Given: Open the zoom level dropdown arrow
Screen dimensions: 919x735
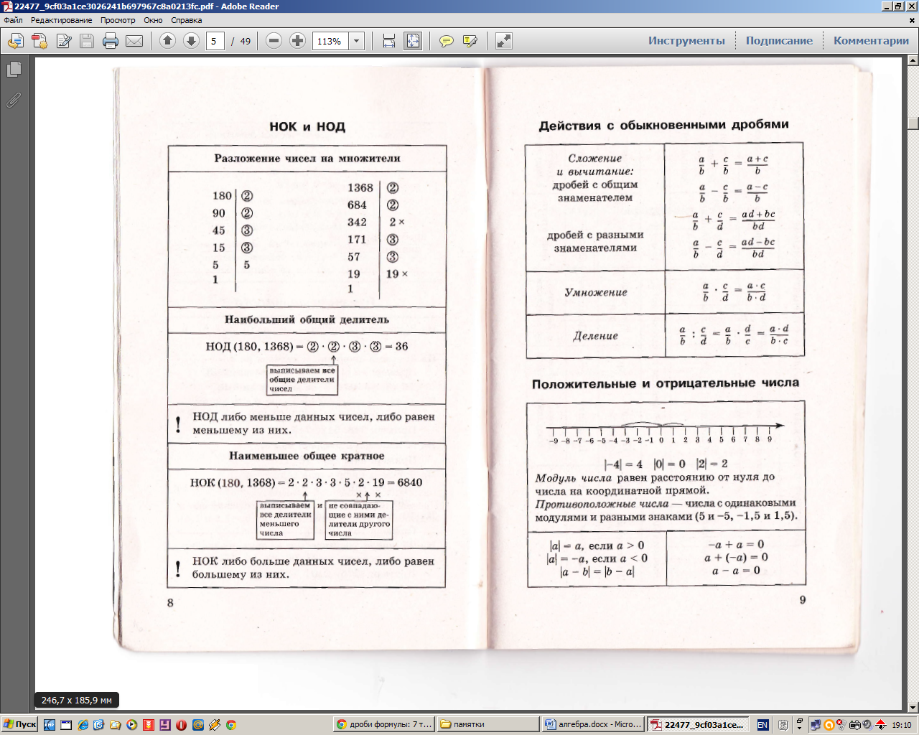Looking at the screenshot, I should pyautogui.click(x=357, y=41).
